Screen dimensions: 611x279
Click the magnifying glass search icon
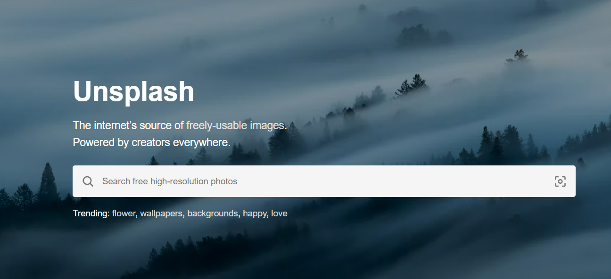coord(88,181)
